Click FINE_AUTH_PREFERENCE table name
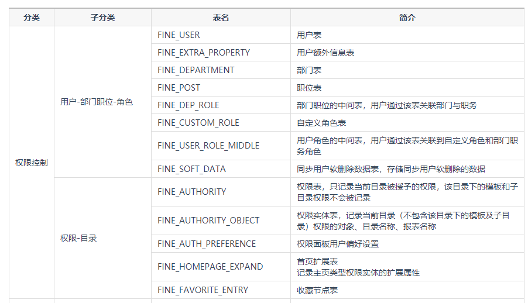Screen dimensions: 528x303 [x=206, y=244]
